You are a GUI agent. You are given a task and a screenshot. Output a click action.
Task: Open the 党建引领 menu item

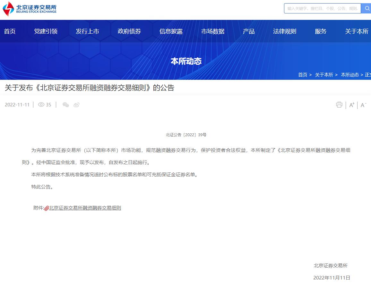(46, 31)
